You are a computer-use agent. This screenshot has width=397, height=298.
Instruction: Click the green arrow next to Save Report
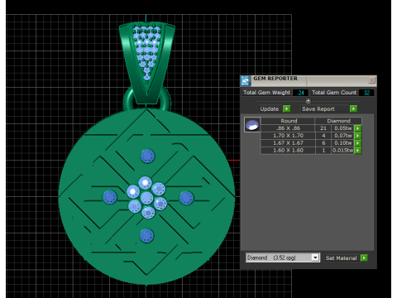point(353,108)
